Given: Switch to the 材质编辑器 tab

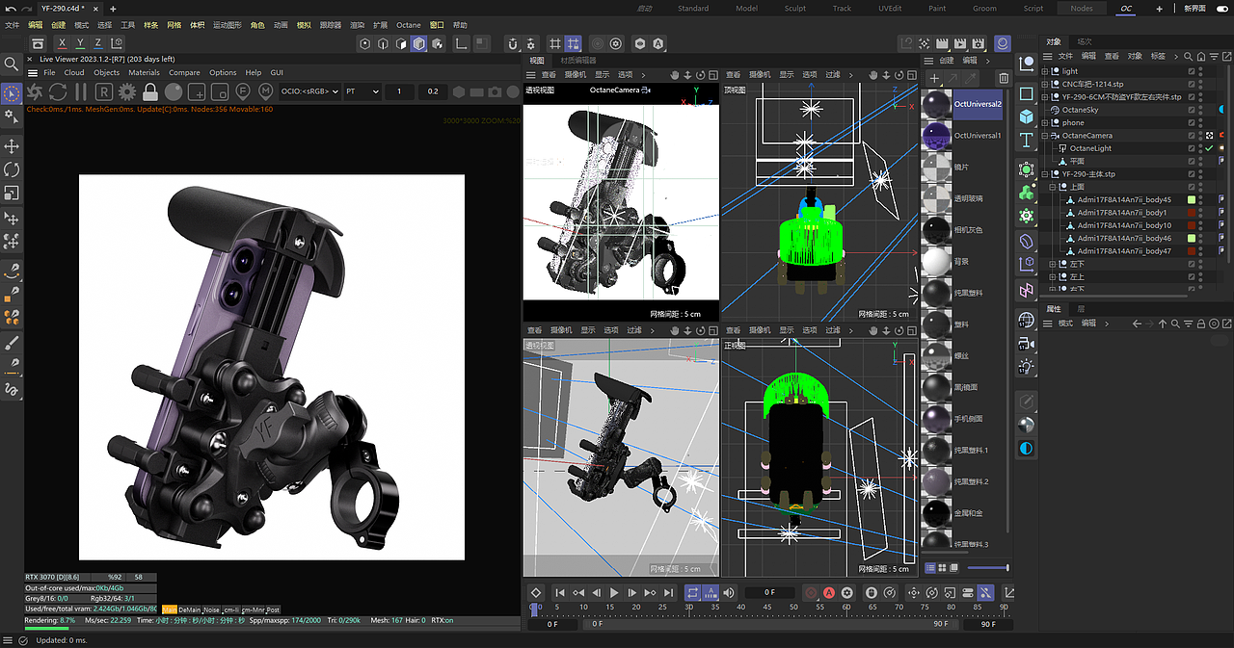Looking at the screenshot, I should tap(578, 60).
